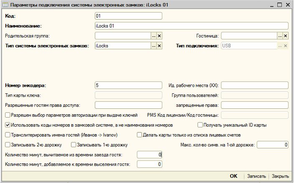
Task: Close the window with title bar X
Action: (288, 5)
